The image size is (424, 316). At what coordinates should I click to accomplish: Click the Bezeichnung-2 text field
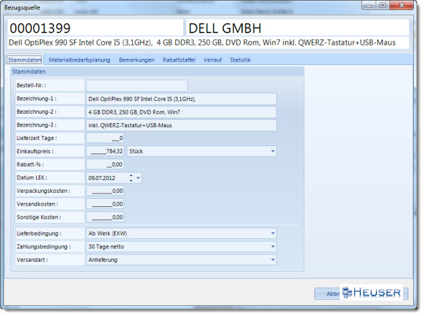[181, 112]
